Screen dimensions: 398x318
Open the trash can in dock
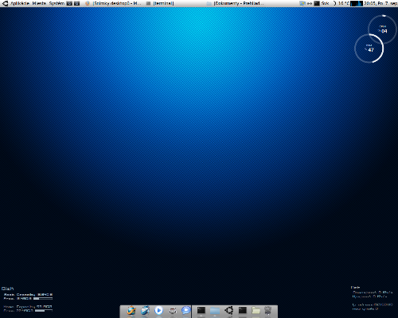[268, 310]
